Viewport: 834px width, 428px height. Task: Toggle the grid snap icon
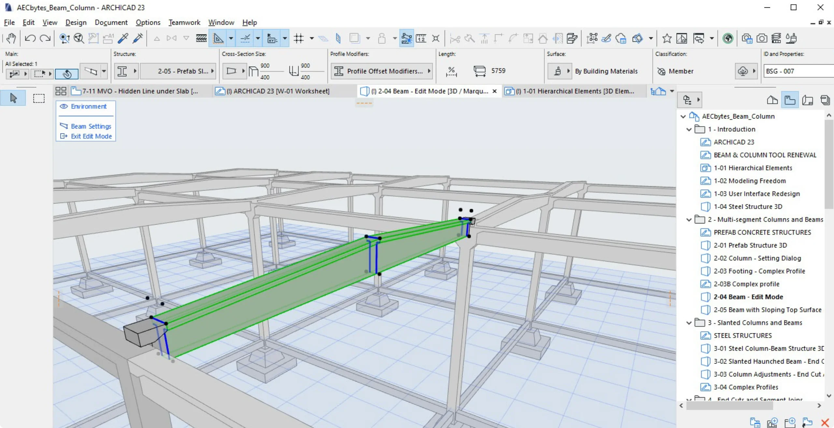coord(299,38)
